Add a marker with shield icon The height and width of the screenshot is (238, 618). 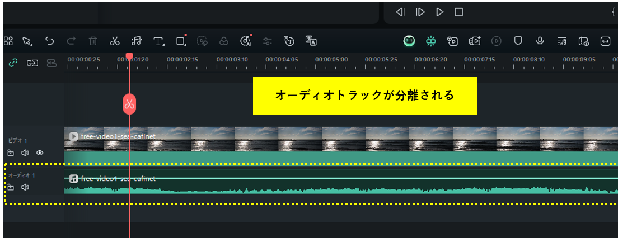[518, 41]
